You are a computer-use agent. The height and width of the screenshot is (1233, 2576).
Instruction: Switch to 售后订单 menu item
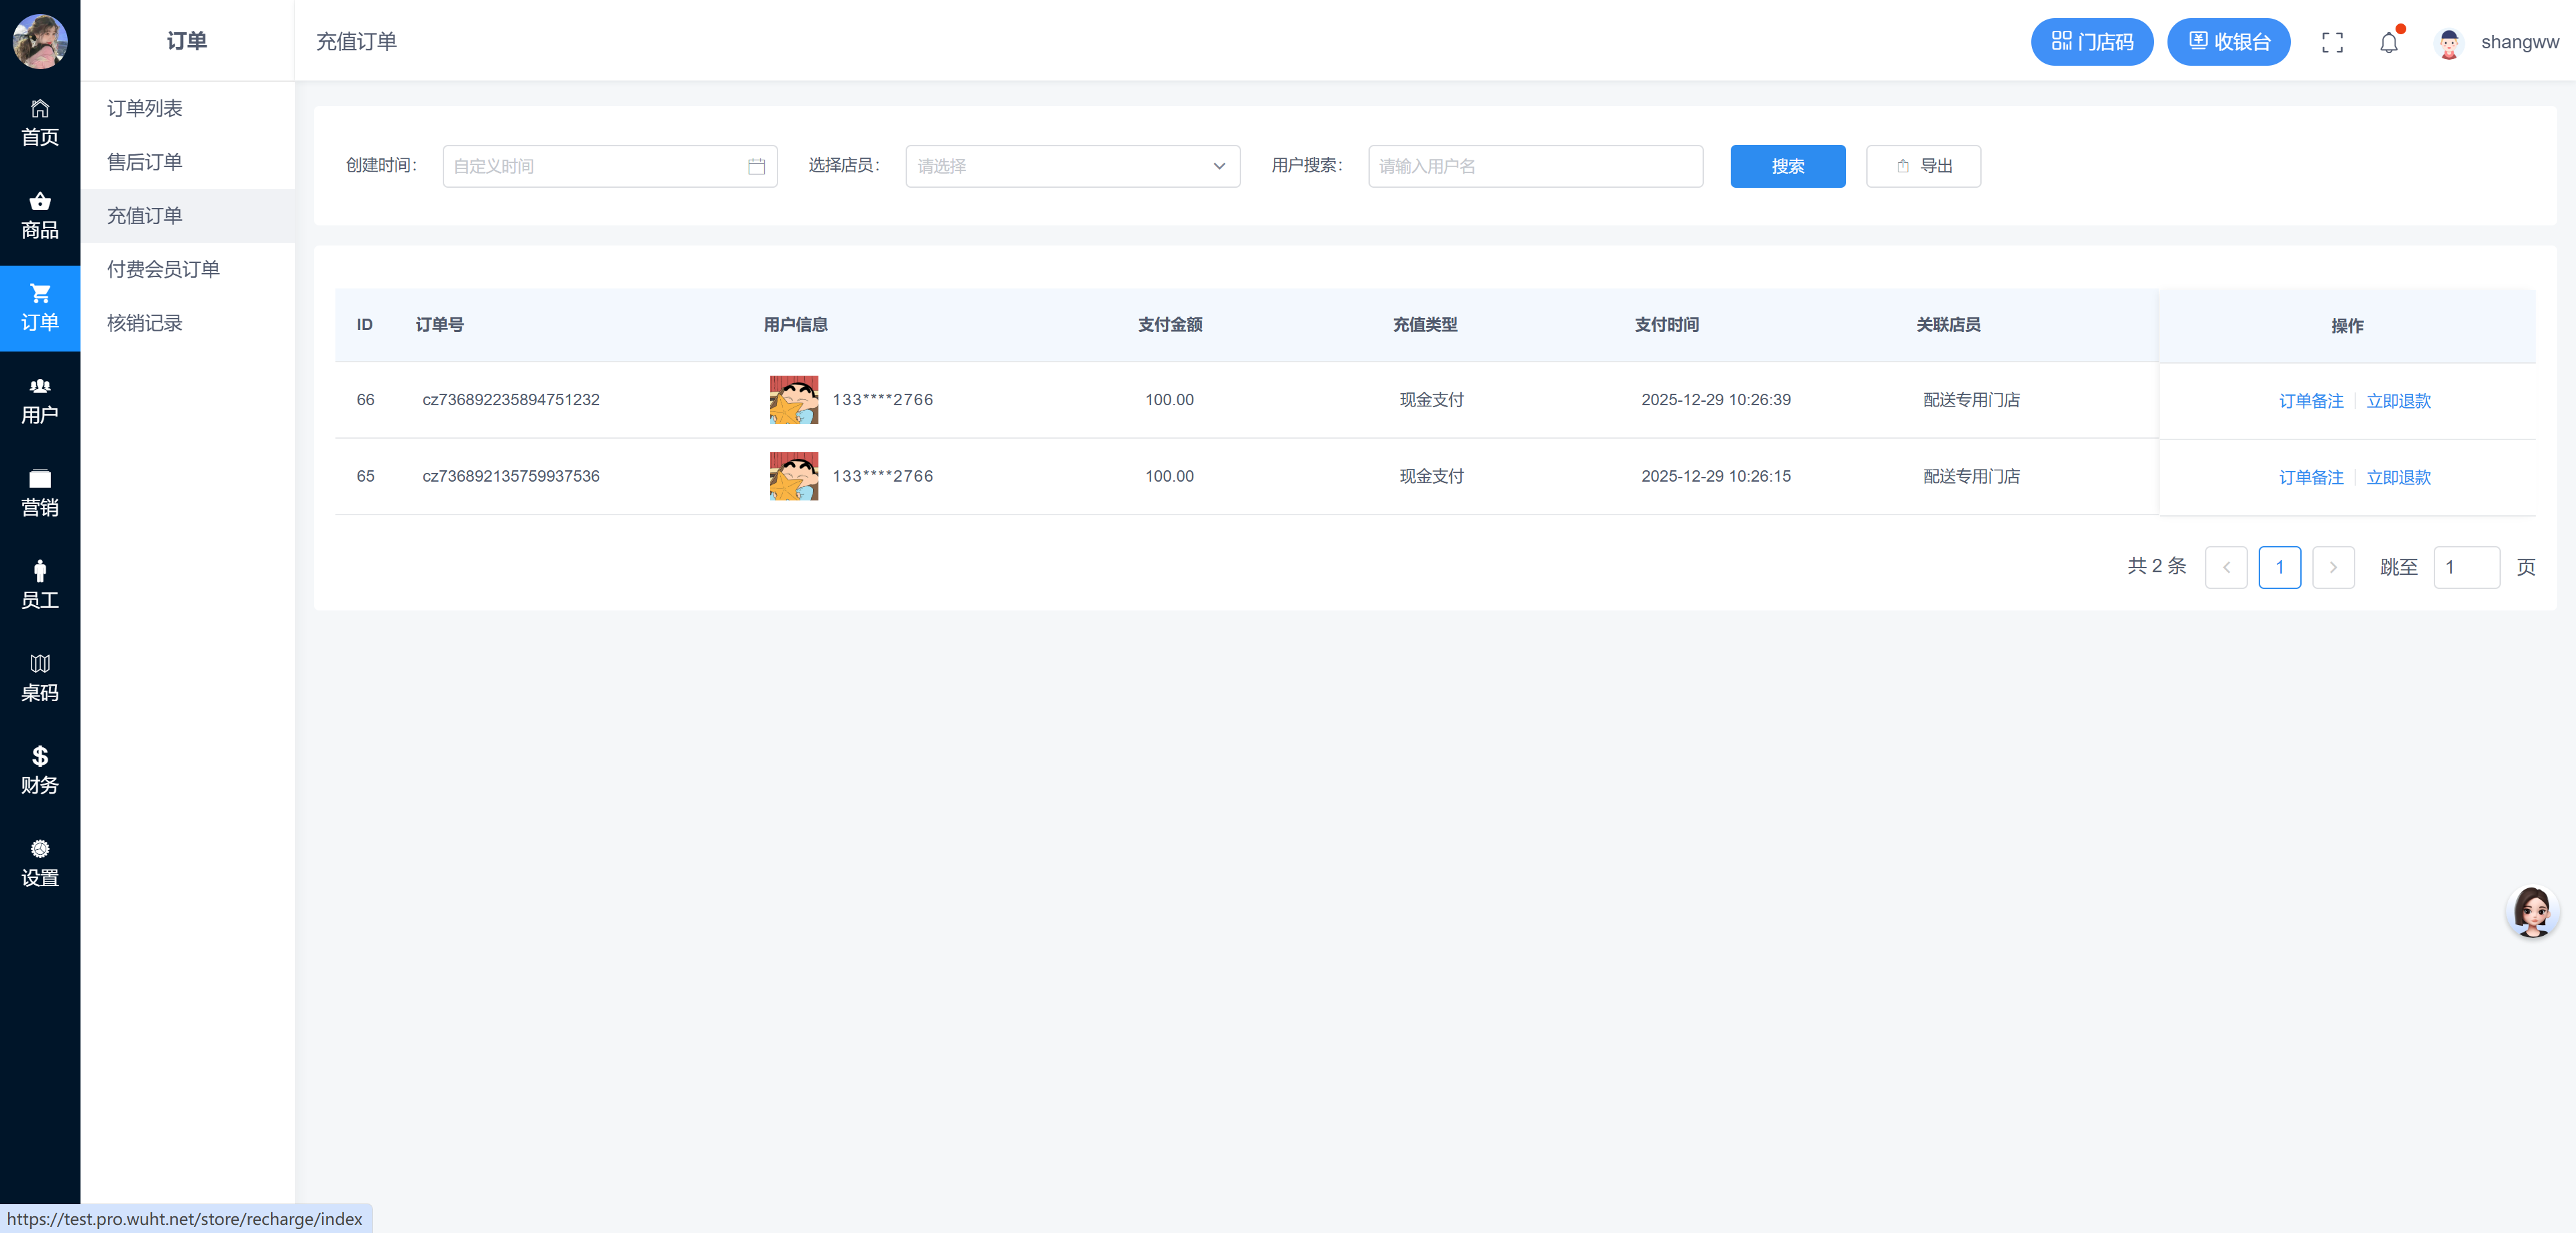coord(145,162)
